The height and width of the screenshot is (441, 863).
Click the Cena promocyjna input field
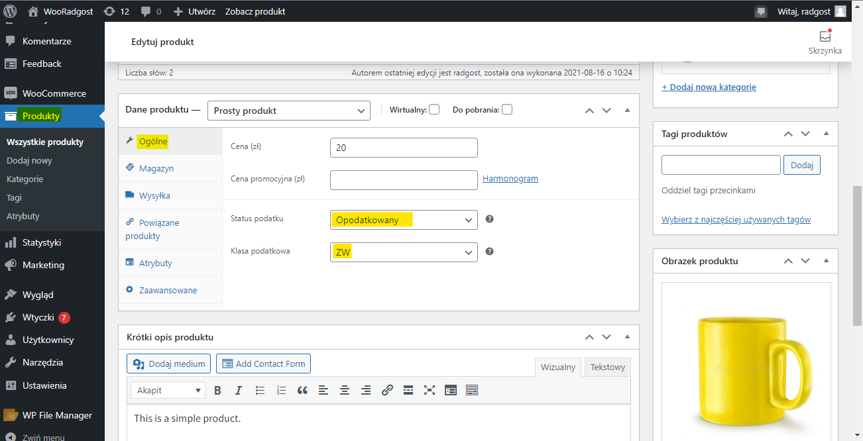coord(403,180)
